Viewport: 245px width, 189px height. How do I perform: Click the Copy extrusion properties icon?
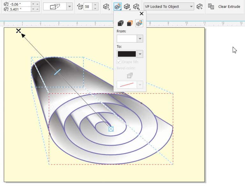[211, 6]
